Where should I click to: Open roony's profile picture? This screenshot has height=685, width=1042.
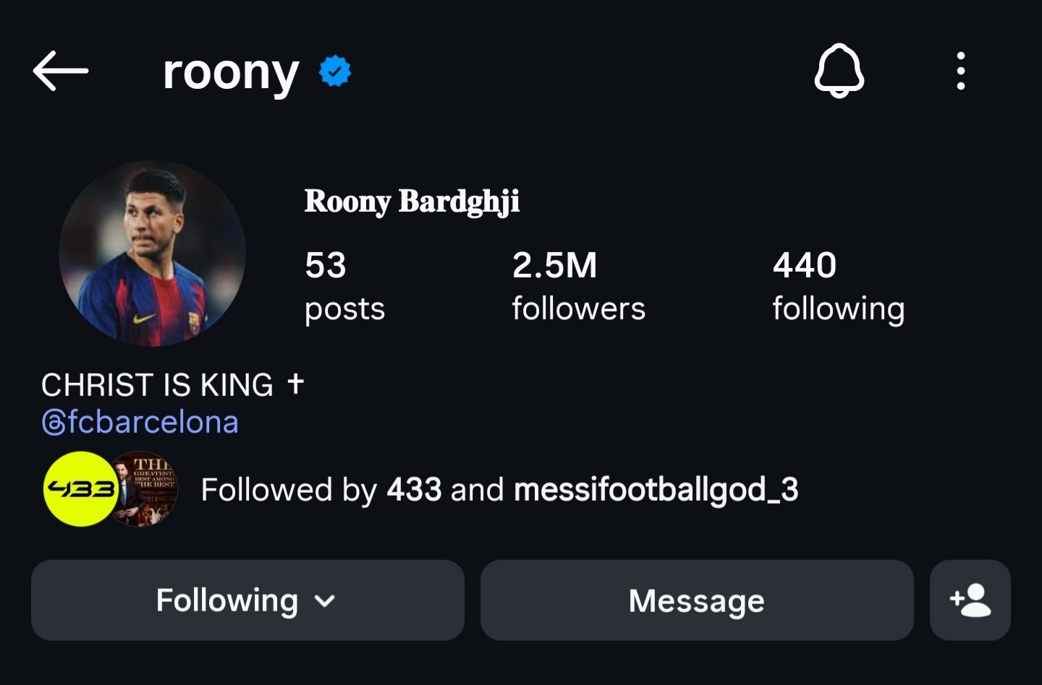152,253
